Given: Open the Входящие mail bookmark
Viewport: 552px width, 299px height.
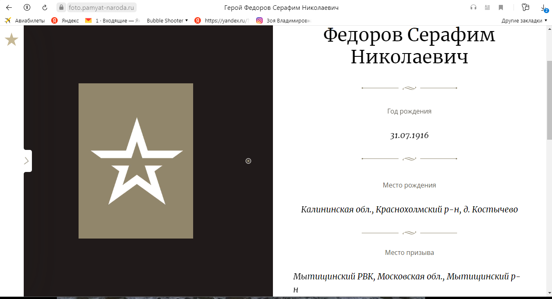Looking at the screenshot, I should 115,20.
